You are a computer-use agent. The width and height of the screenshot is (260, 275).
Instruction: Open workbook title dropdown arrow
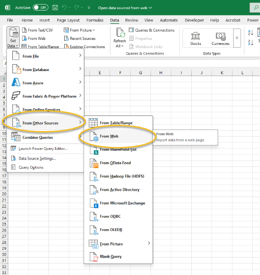click(x=150, y=8)
